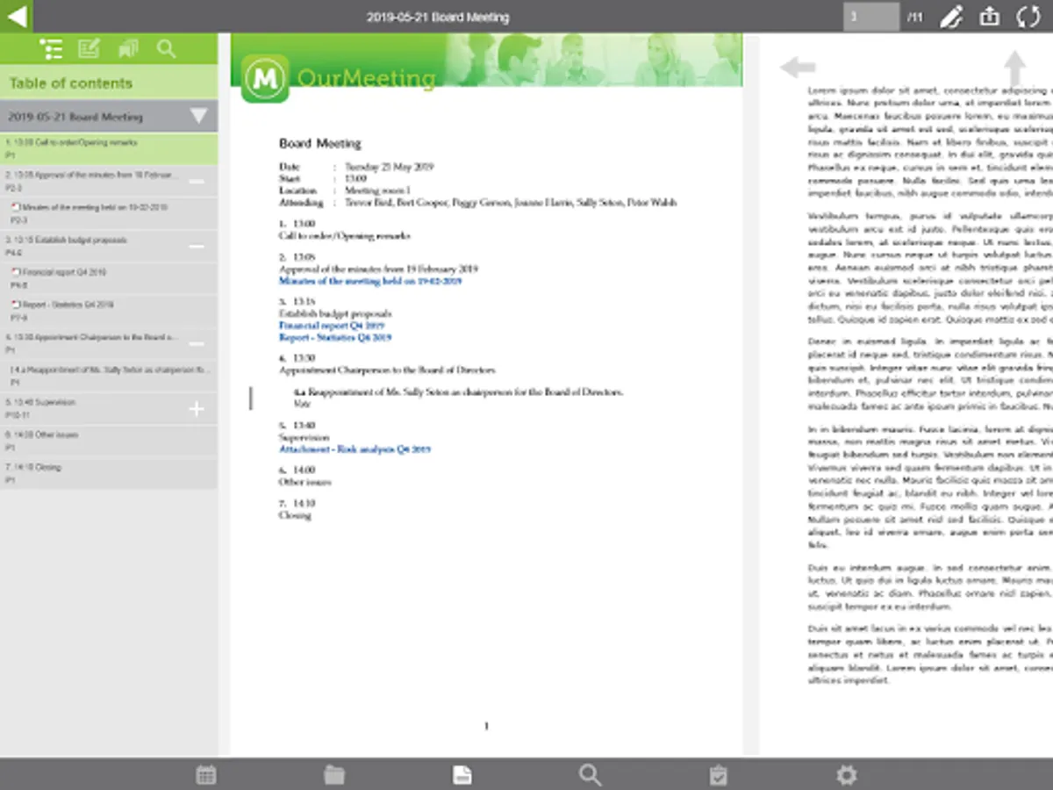Image resolution: width=1053 pixels, height=790 pixels.
Task: Click the Table of contents header
Action: pos(71,83)
